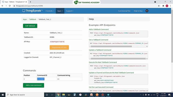This screenshot has width=173, height=97.
Task: Click the API key A7DMPPQ45FT68F9E value
Action: point(57,42)
